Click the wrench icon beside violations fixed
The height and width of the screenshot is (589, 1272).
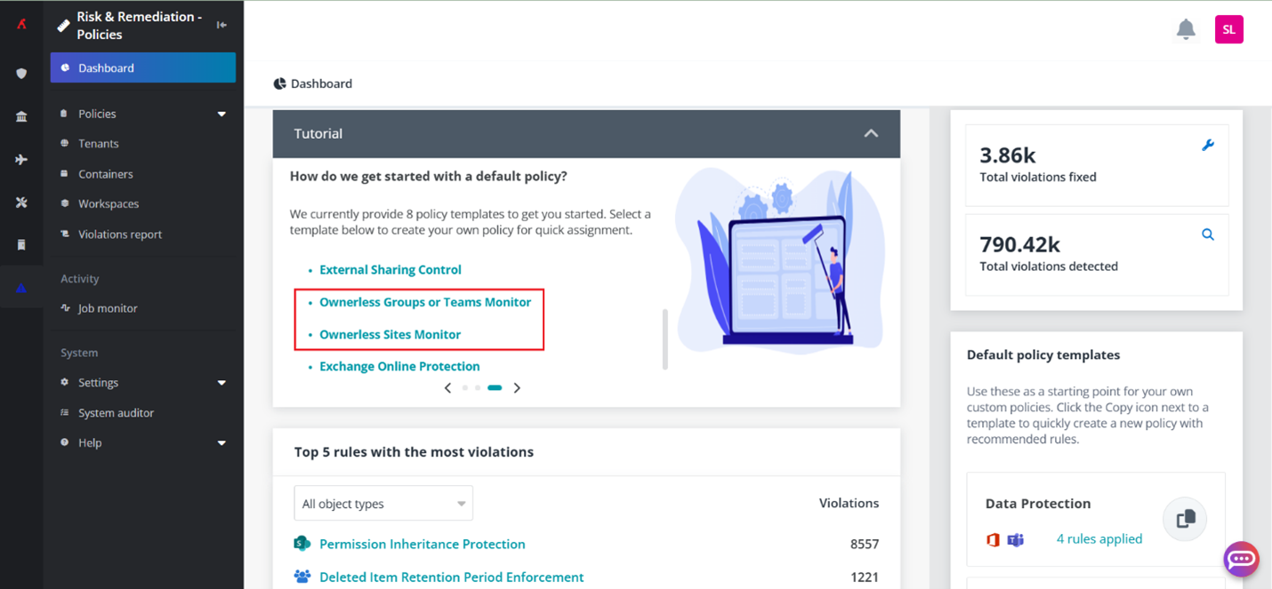tap(1207, 145)
